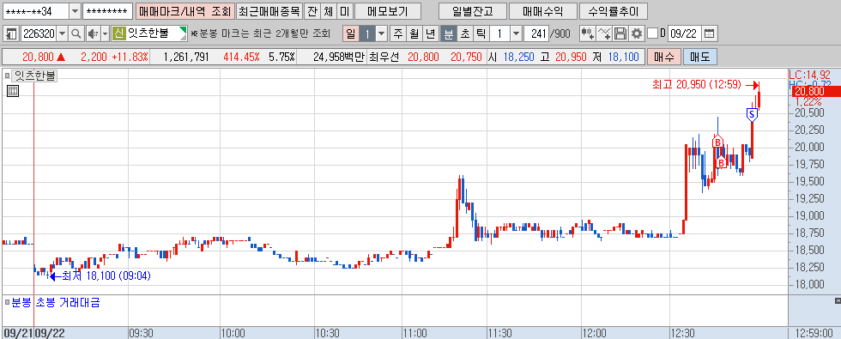Image resolution: width=841 pixels, height=339 pixels.
Task: Open chart settings gear icon
Action: click(637, 33)
